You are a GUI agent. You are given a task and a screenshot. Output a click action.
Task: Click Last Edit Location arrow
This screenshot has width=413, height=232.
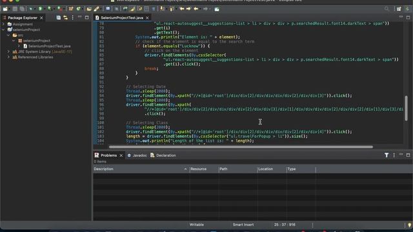point(182,9)
